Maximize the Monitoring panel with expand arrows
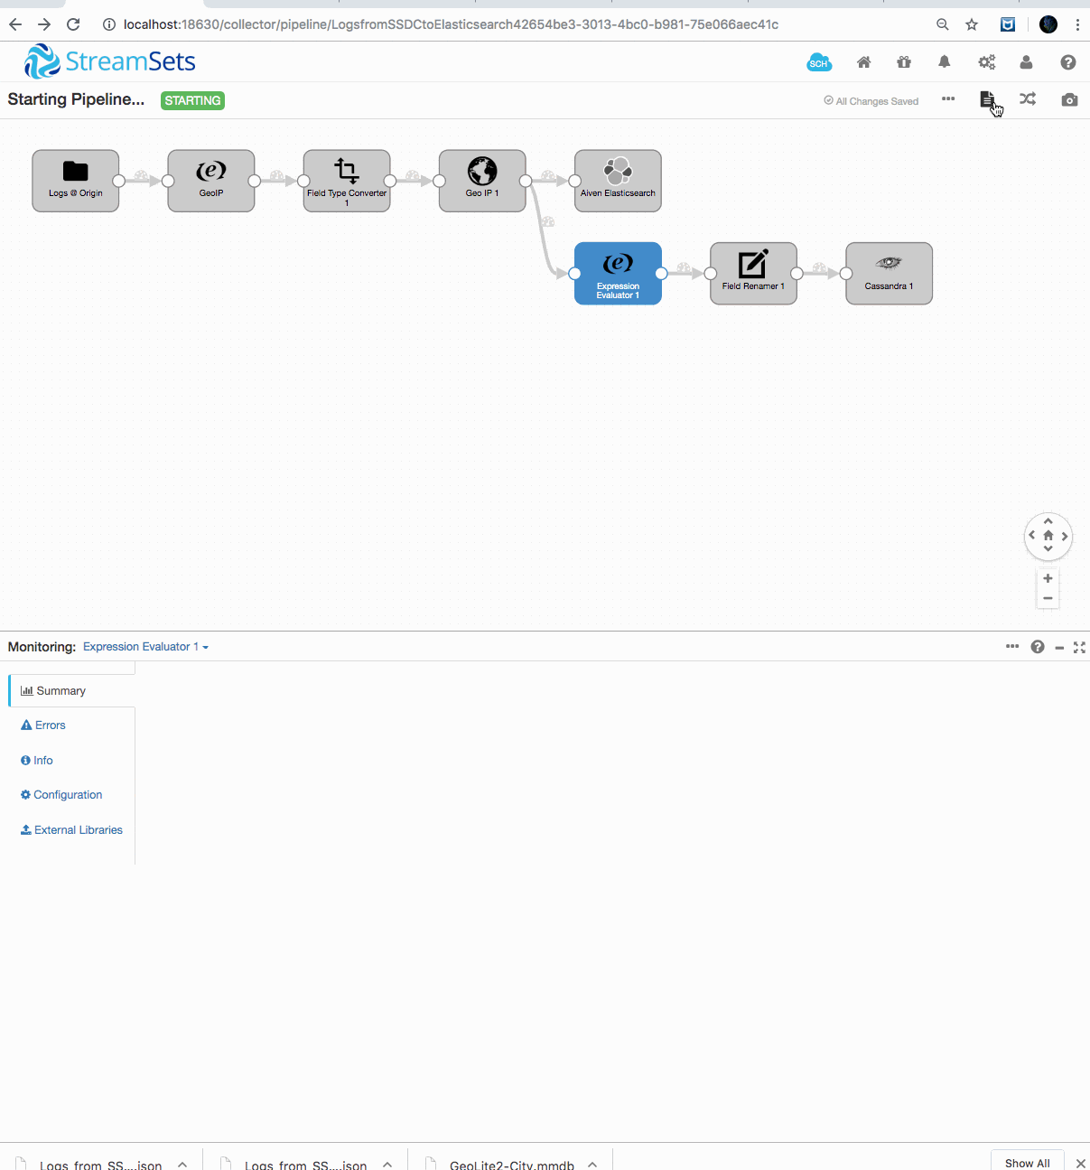Screen dimensions: 1090x1170 pos(1079,647)
